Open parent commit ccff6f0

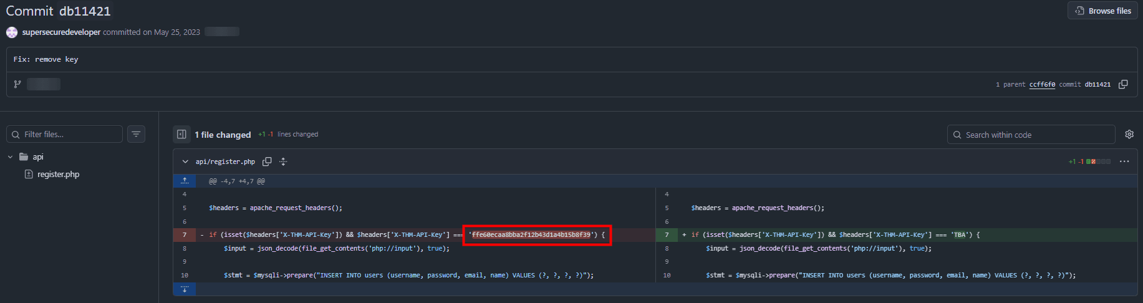1042,85
